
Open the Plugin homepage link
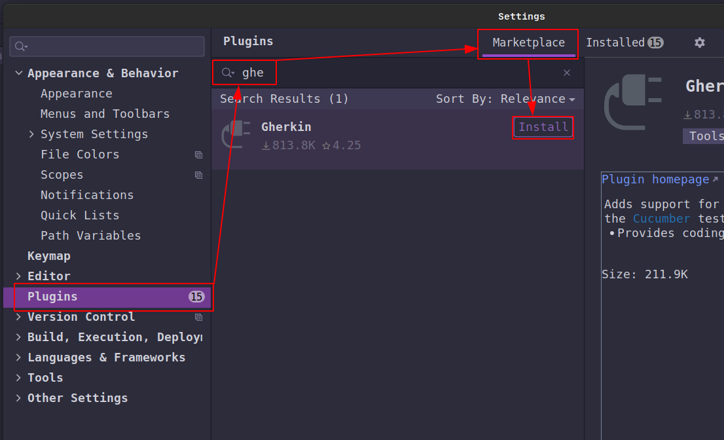pyautogui.click(x=655, y=179)
